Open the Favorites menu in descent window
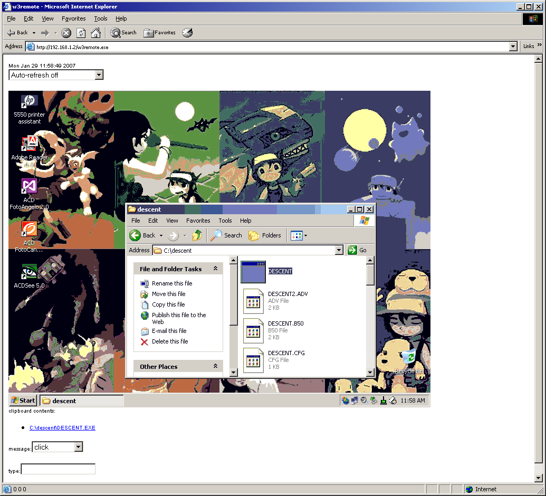This screenshot has height=496, width=546. pyautogui.click(x=198, y=221)
